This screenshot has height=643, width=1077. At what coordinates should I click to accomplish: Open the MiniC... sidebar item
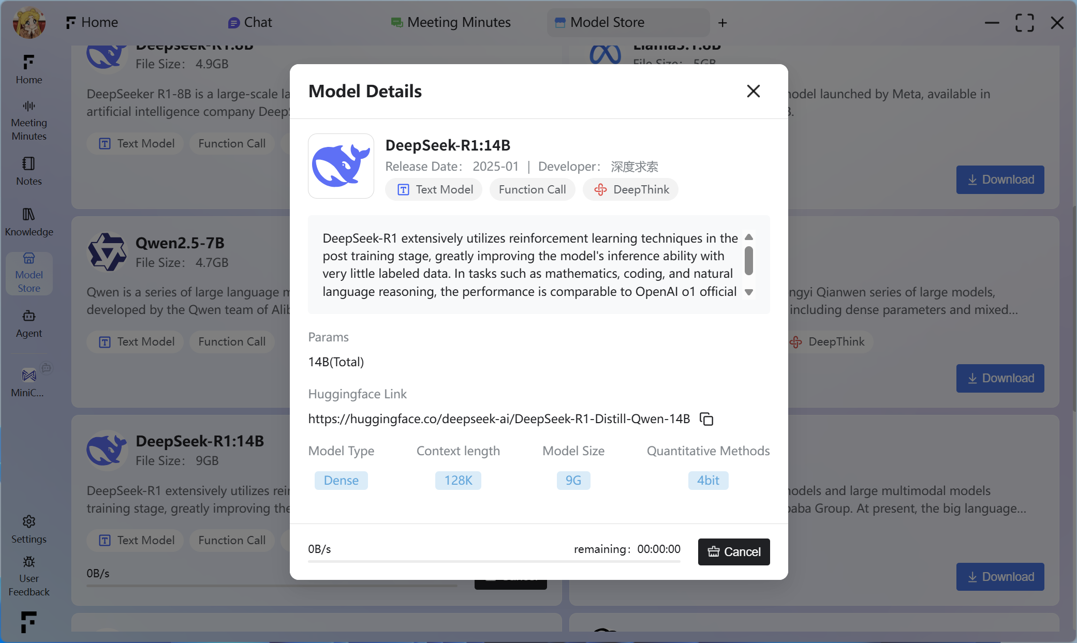pos(28,383)
